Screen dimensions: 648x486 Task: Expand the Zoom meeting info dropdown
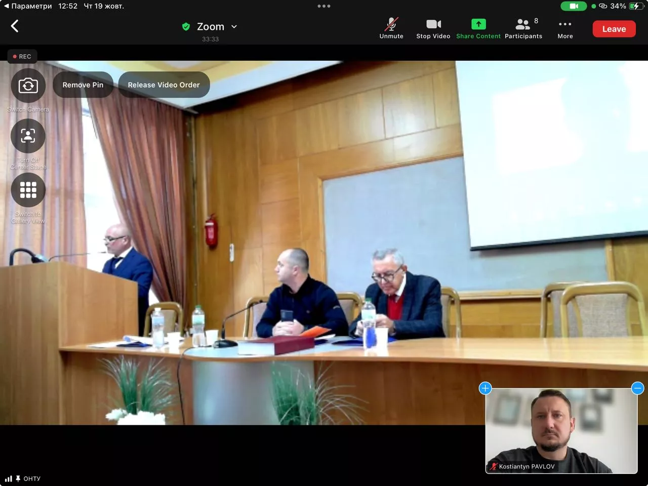tap(234, 27)
